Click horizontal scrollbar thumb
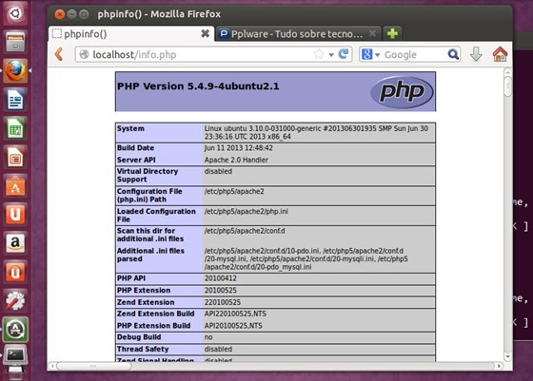This screenshot has width=533, height=381. (x=94, y=366)
